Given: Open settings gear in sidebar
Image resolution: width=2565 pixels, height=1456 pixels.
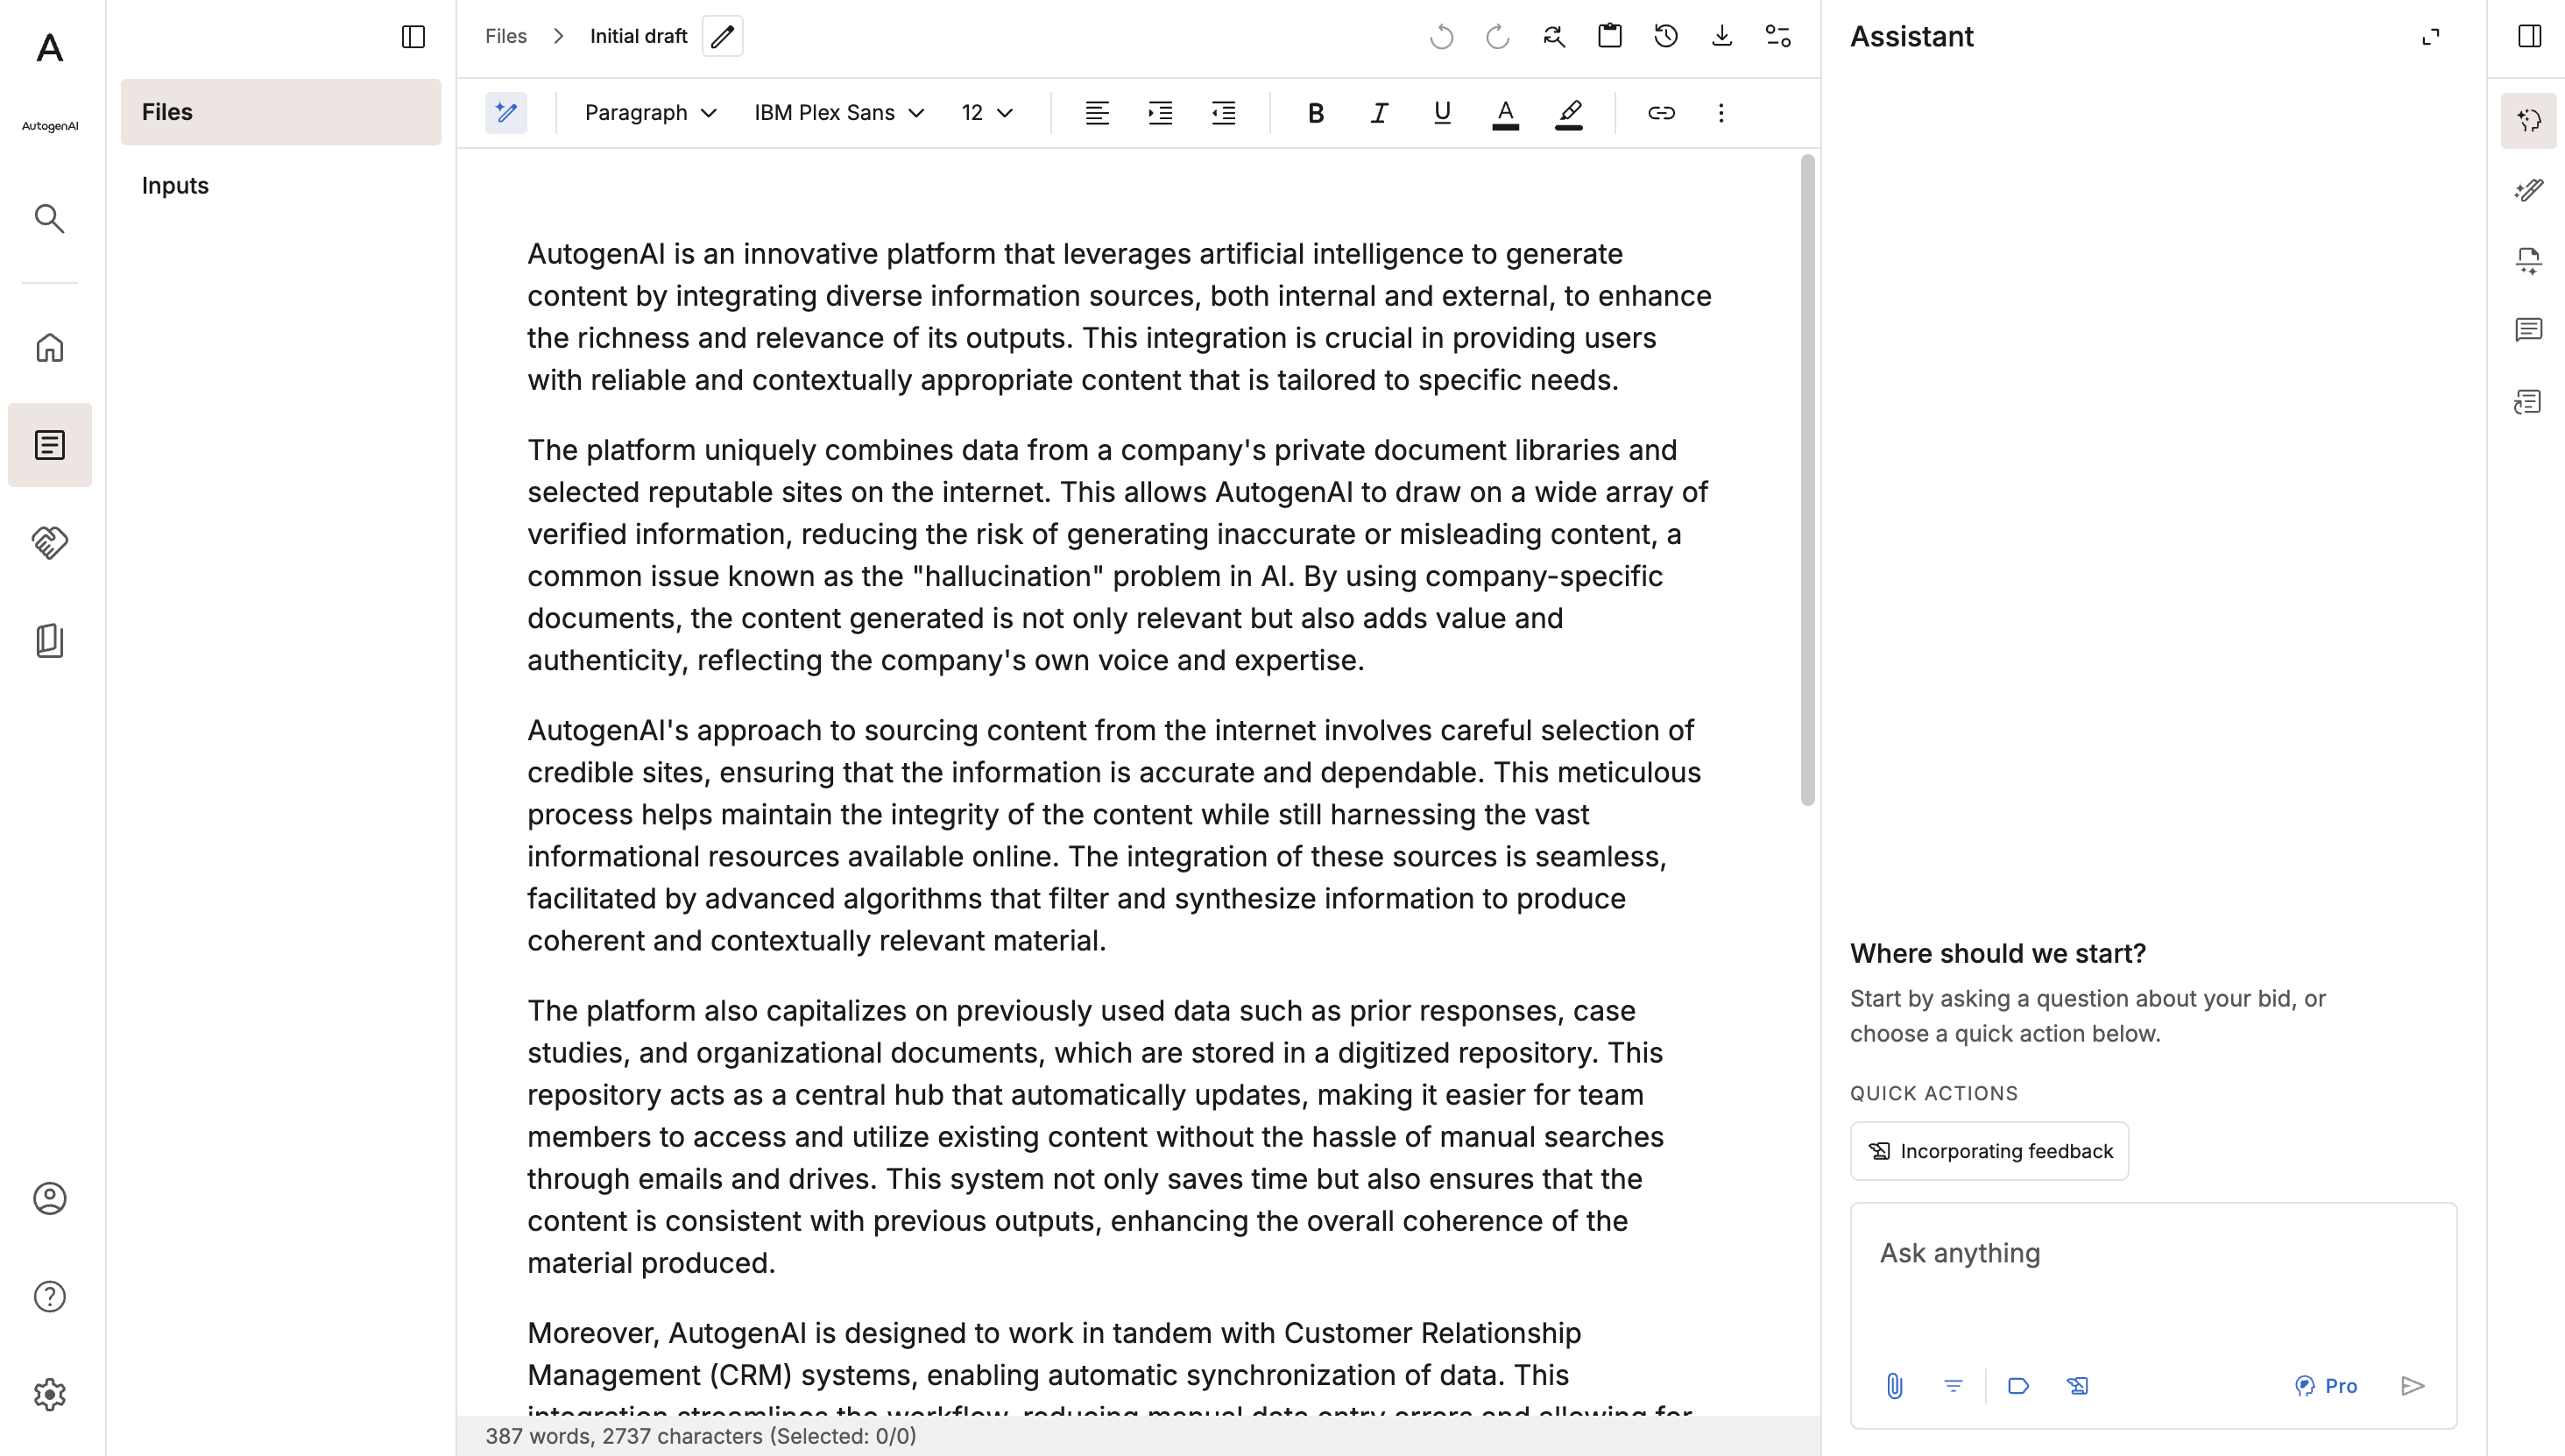Looking at the screenshot, I should [x=49, y=1394].
